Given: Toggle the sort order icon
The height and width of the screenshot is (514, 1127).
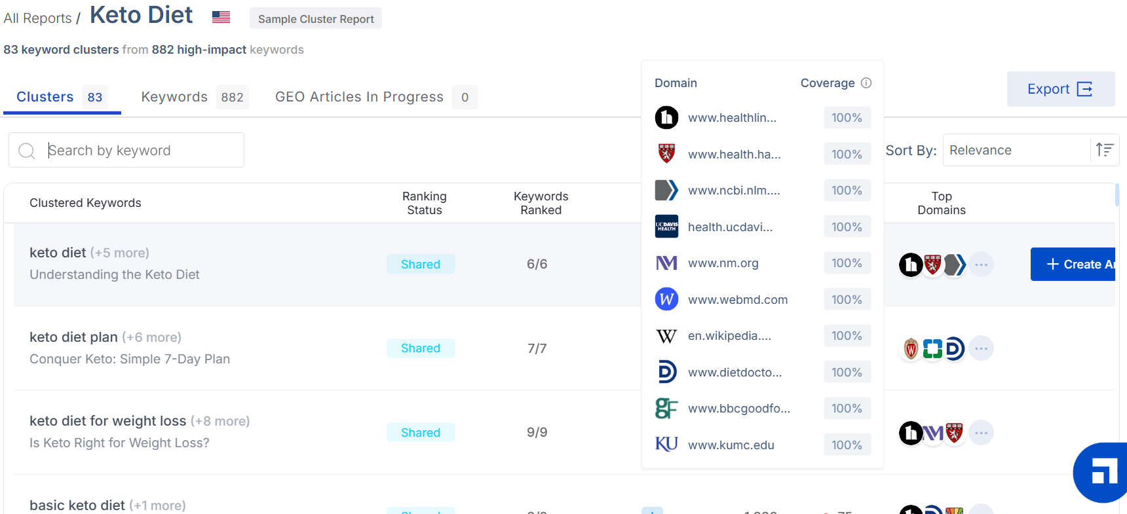Looking at the screenshot, I should point(1105,150).
